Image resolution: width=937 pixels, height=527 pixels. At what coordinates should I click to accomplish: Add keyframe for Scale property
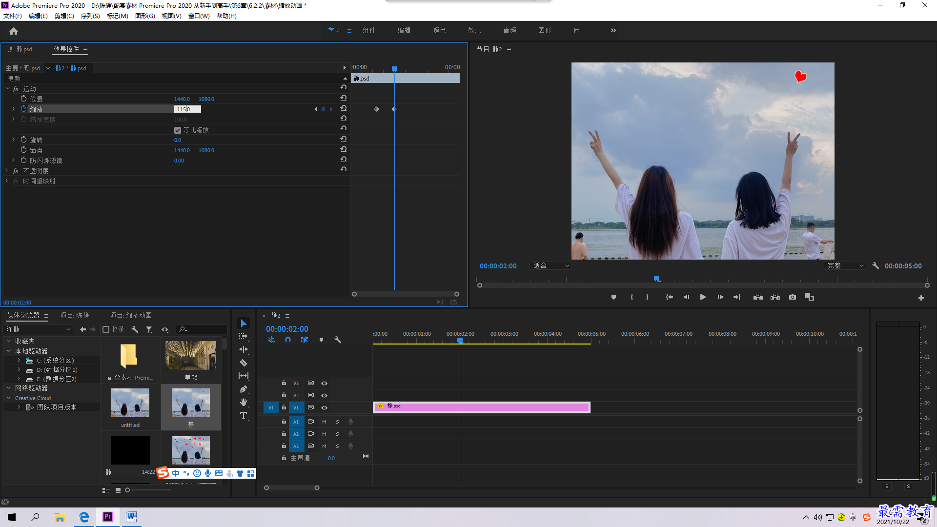323,109
